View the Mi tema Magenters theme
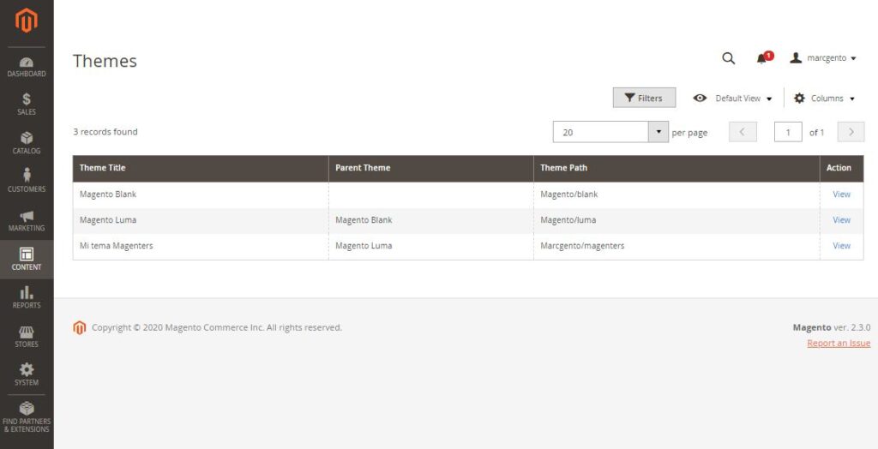Image resolution: width=878 pixels, height=449 pixels. click(841, 246)
